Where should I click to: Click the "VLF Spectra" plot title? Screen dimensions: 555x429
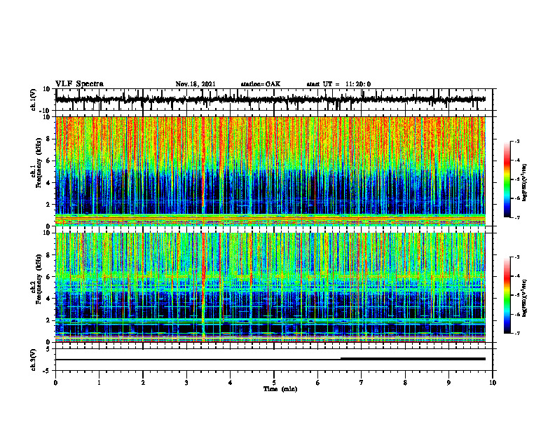[79, 84]
